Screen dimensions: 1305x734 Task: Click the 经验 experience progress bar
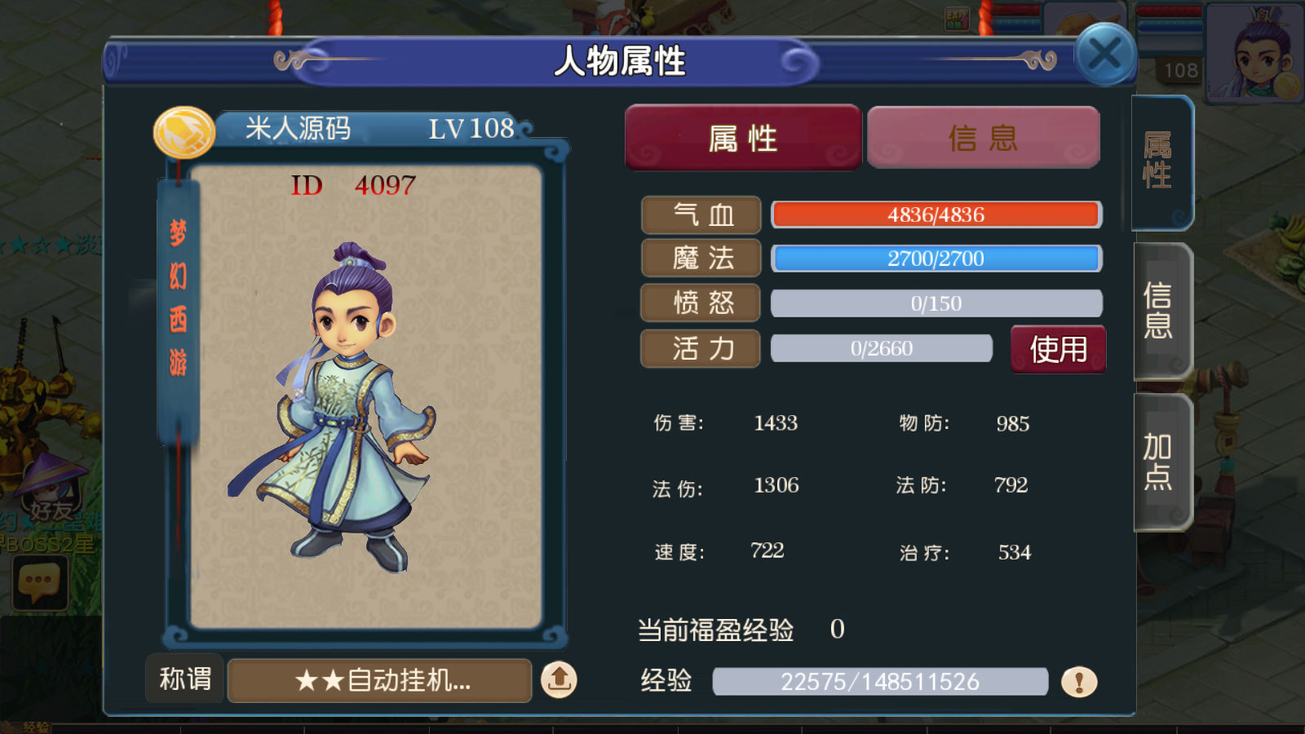coord(880,681)
